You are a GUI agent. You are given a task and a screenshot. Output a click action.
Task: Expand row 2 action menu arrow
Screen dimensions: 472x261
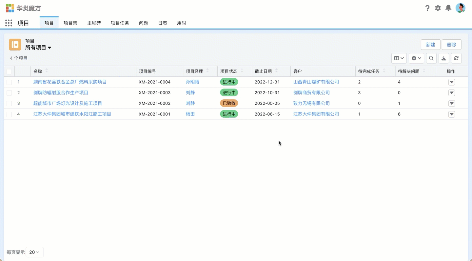tap(452, 93)
